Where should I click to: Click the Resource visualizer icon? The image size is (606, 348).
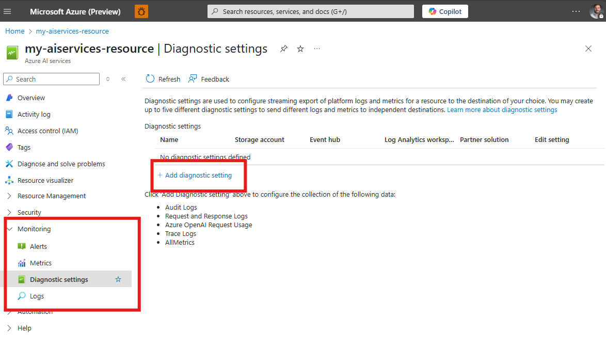point(10,180)
